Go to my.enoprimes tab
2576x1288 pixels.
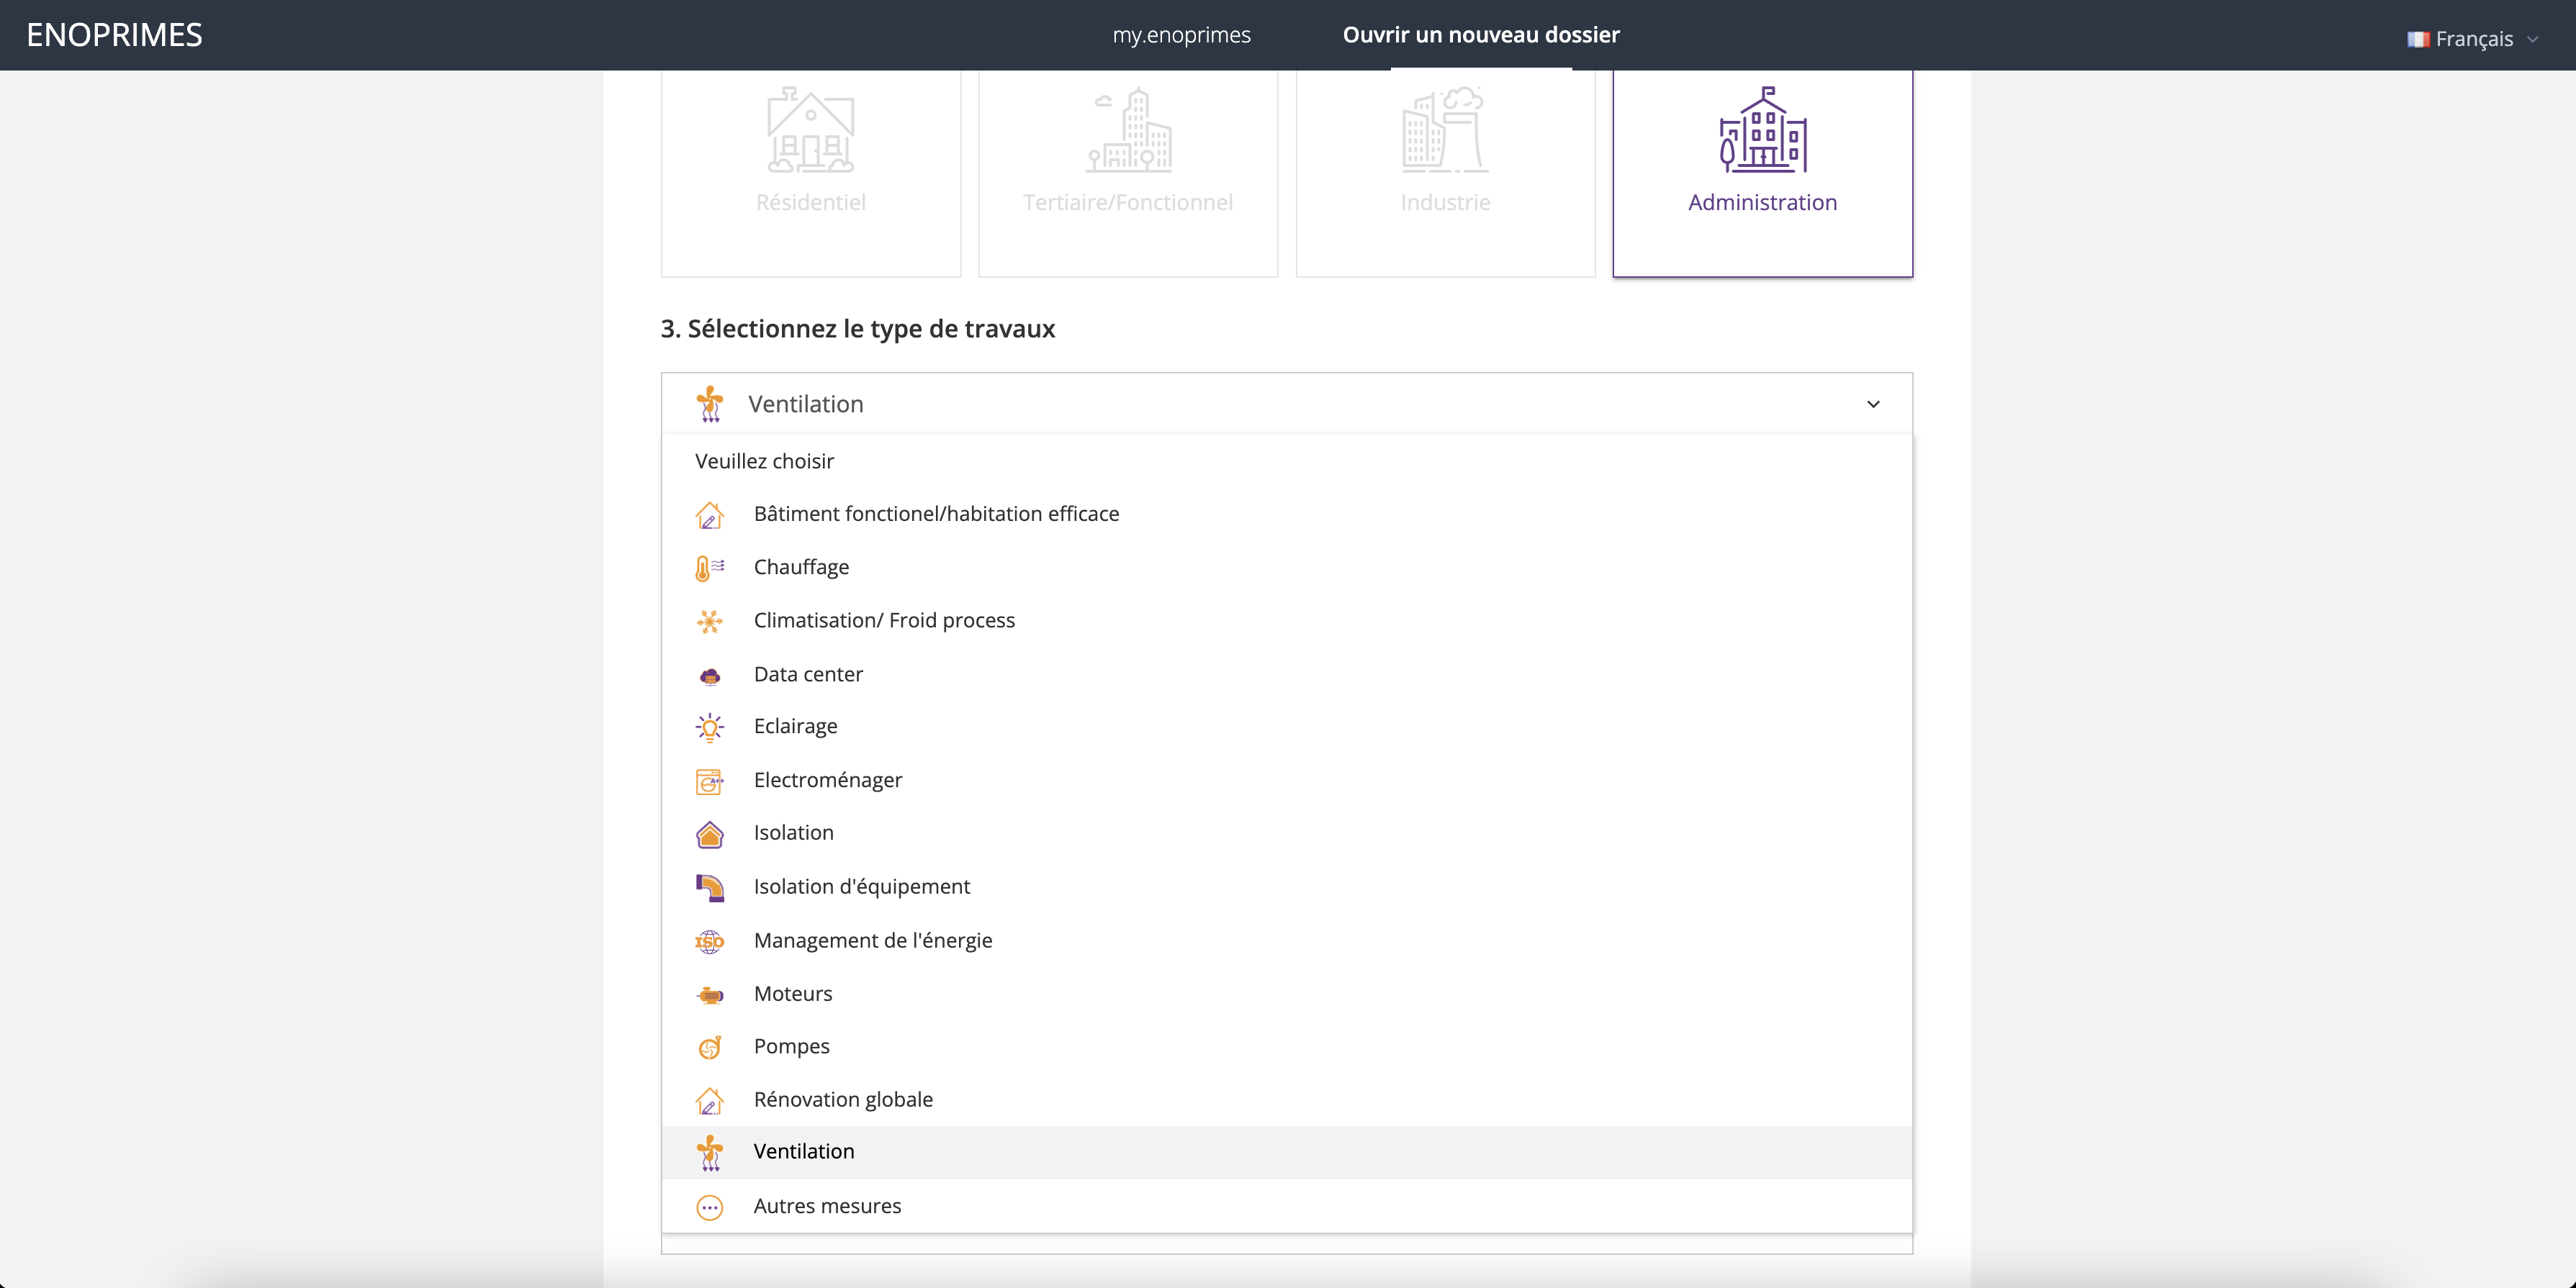1181,35
